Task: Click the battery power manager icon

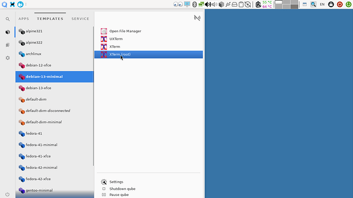Action: coord(258,4)
